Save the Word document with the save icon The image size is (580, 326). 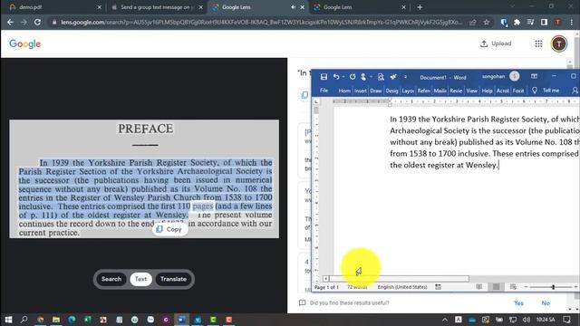(x=324, y=77)
